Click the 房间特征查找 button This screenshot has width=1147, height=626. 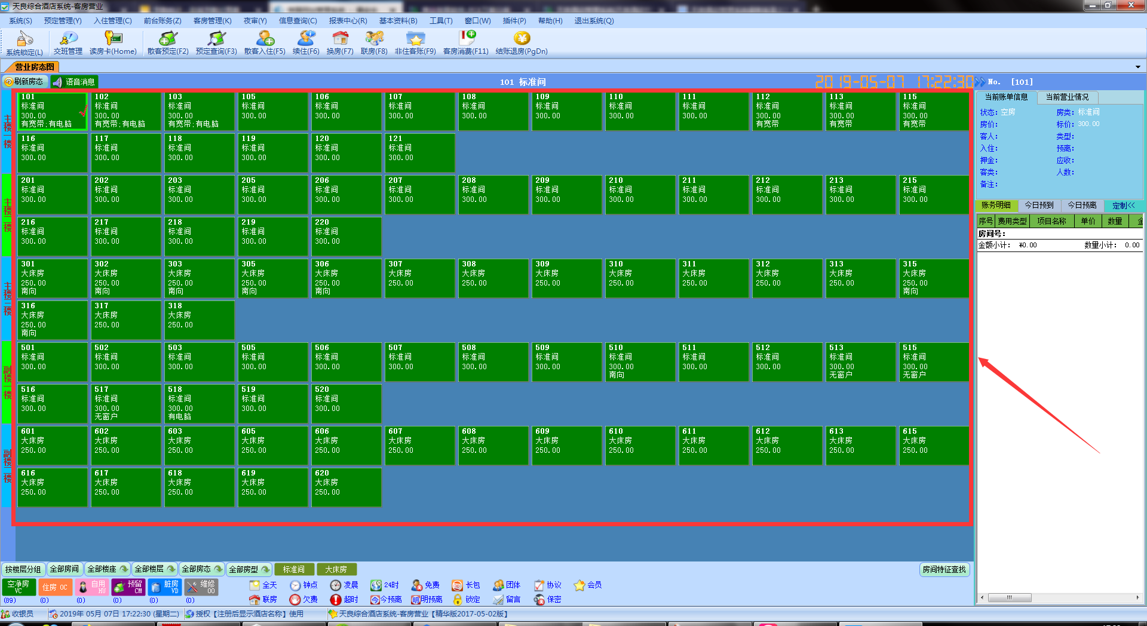pos(944,569)
